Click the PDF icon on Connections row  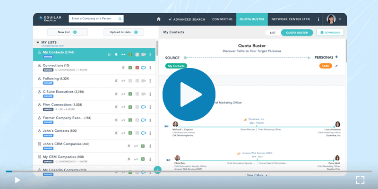pyautogui.click(x=137, y=68)
